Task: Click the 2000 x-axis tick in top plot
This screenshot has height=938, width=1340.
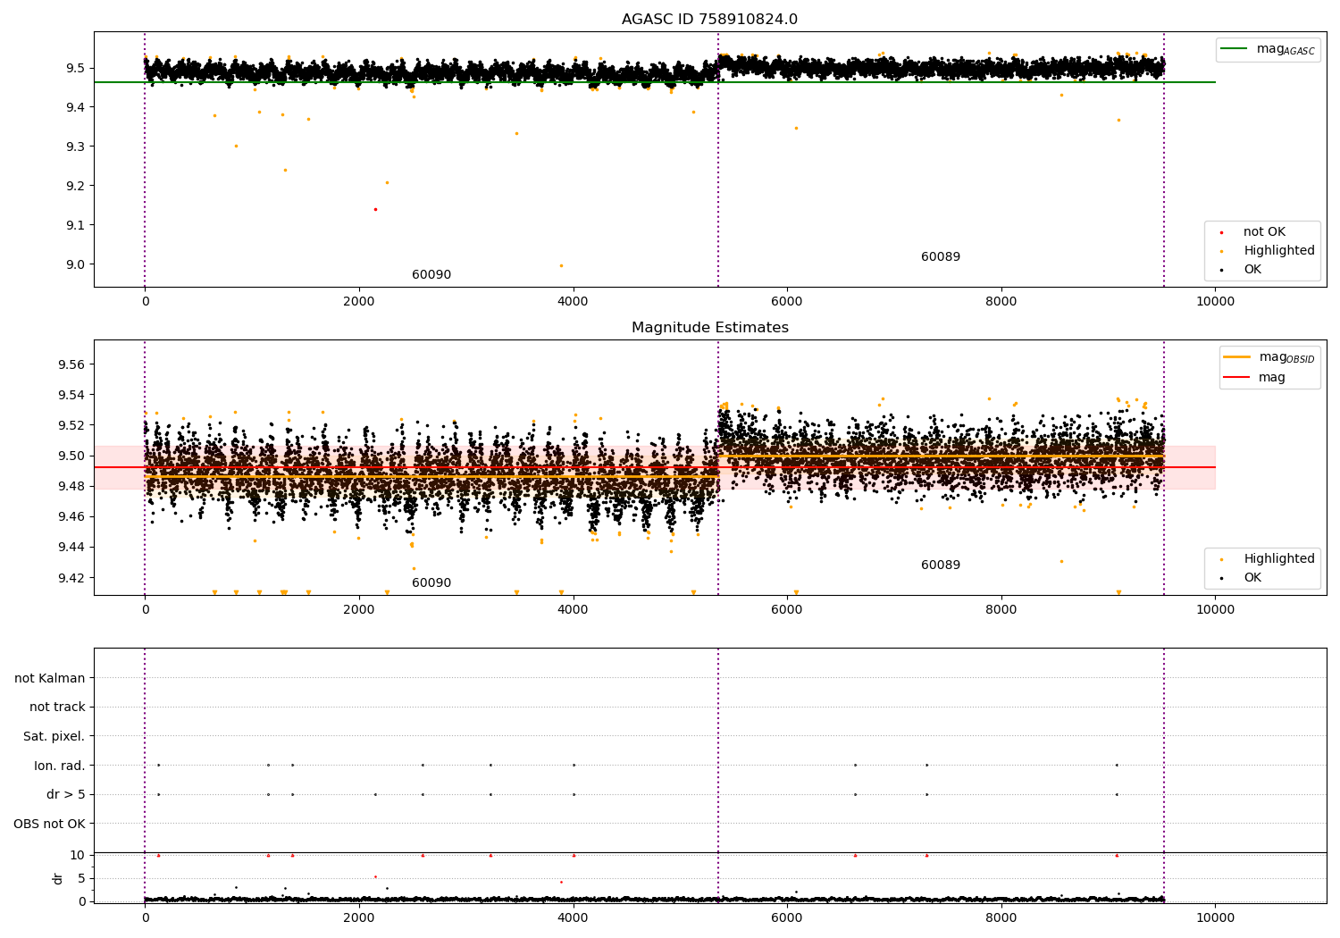Action: click(359, 302)
